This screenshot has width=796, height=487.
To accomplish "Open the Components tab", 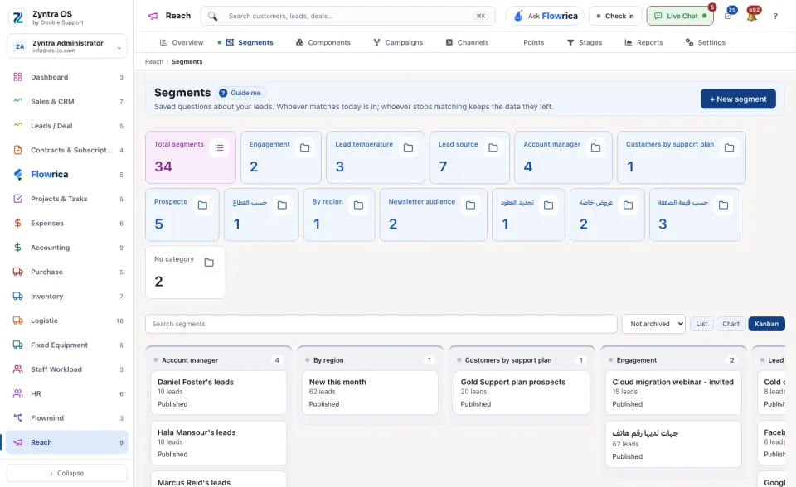I will 323,42.
